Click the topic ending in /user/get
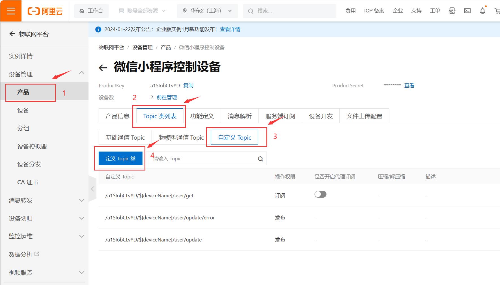This screenshot has width=500, height=285. click(x=149, y=196)
